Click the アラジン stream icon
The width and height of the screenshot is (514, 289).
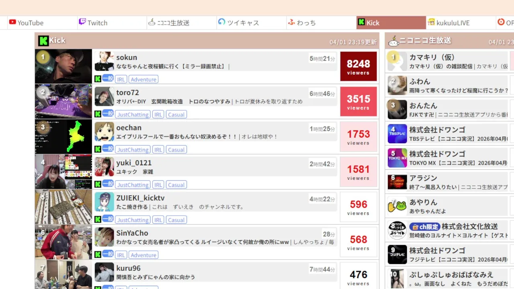point(397,182)
